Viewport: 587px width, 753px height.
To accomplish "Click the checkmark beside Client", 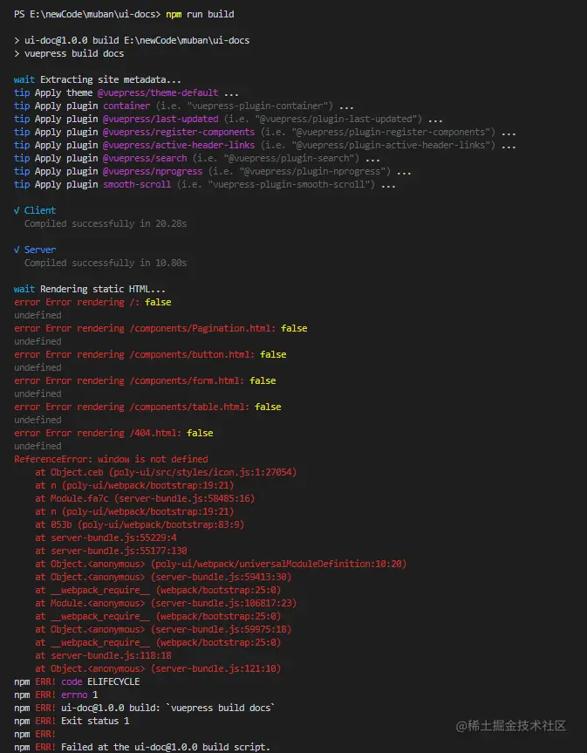I will tap(17, 210).
